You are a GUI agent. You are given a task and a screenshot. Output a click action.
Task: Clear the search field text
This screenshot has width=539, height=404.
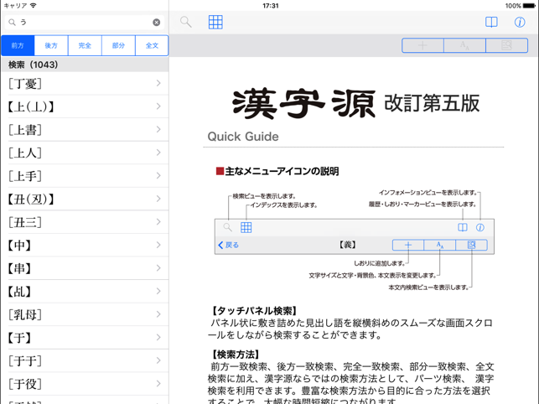point(157,23)
